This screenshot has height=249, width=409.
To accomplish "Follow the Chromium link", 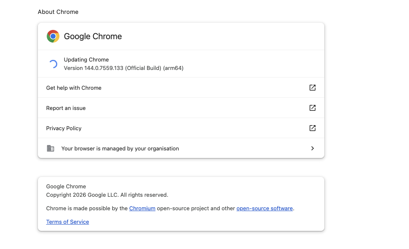I will pos(142,209).
